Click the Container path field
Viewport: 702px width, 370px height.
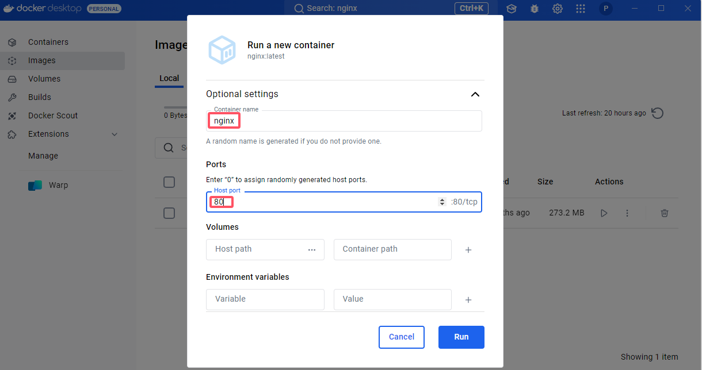pyautogui.click(x=392, y=249)
